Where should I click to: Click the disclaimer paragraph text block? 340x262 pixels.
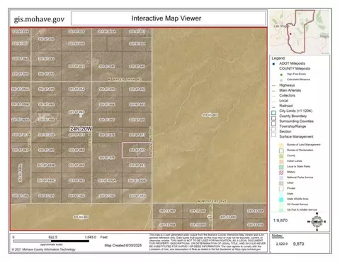click(207, 242)
